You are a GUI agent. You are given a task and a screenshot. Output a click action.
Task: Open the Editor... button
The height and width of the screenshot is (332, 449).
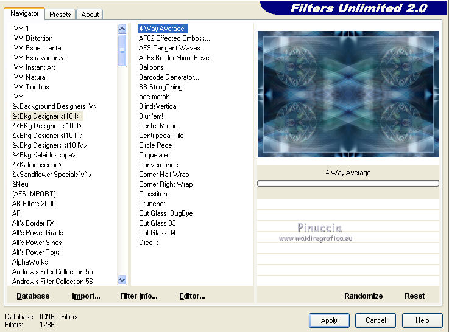(x=192, y=296)
